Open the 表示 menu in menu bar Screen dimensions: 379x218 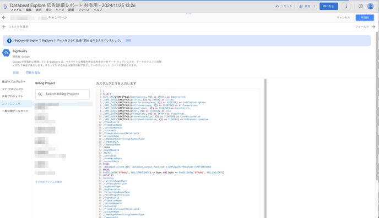pyautogui.click(x=39, y=10)
